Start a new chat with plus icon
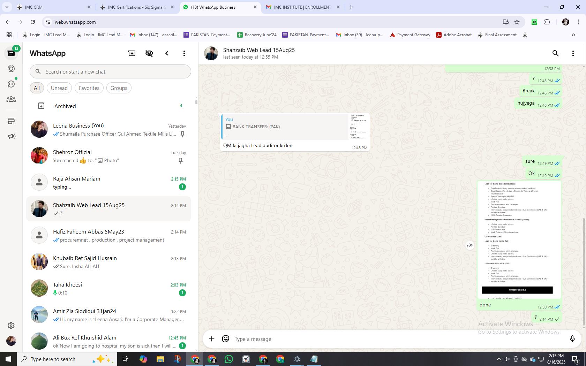This screenshot has width=586, height=366. [132, 53]
